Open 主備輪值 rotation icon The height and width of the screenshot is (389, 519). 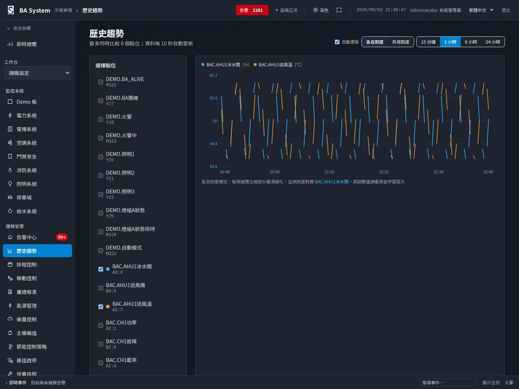[10, 333]
